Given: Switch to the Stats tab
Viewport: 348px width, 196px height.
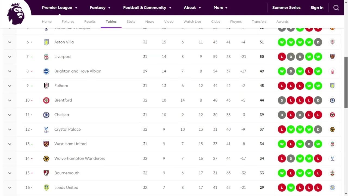Looking at the screenshot, I should click(131, 22).
